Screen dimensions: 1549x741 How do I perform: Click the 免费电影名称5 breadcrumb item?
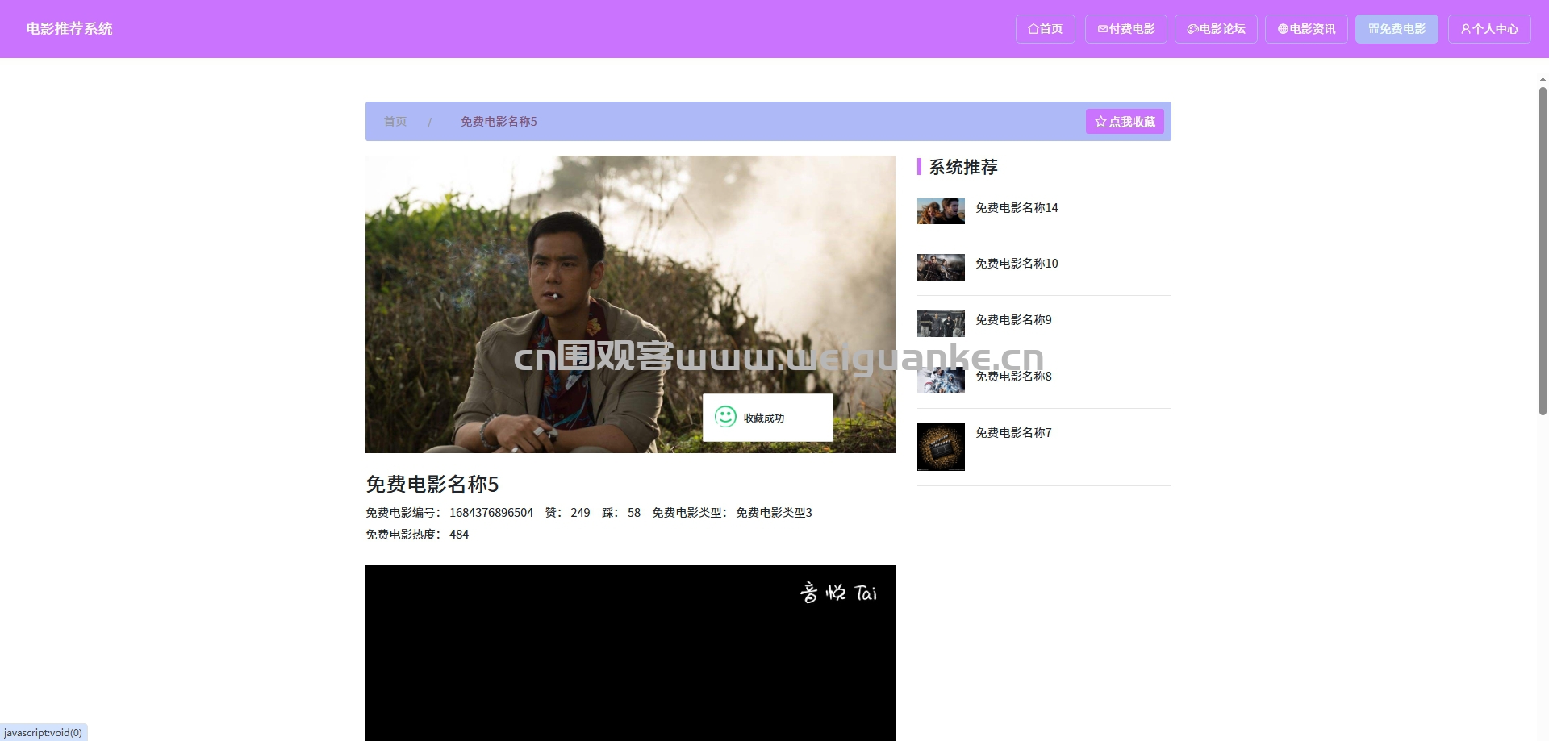(499, 122)
